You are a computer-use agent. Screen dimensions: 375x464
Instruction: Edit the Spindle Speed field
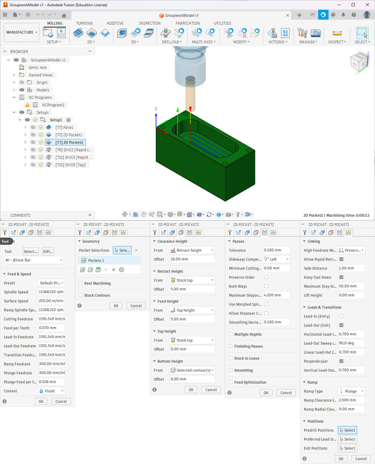pos(52,292)
